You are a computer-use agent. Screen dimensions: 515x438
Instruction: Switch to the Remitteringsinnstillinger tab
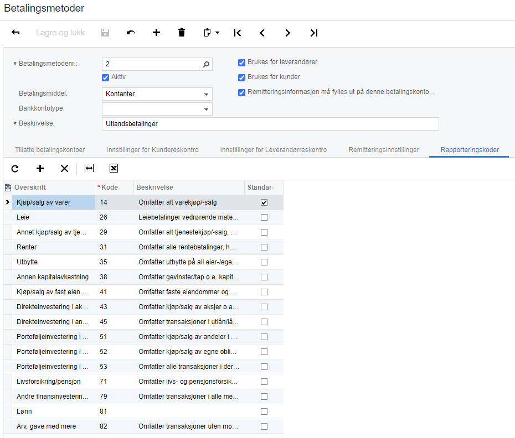pos(384,150)
